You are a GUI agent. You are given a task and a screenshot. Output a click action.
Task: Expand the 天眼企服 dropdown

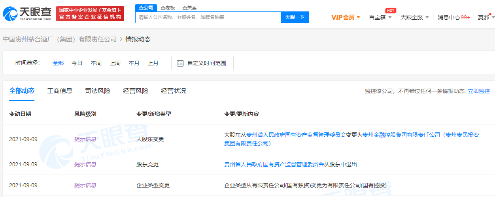pyautogui.click(x=414, y=17)
